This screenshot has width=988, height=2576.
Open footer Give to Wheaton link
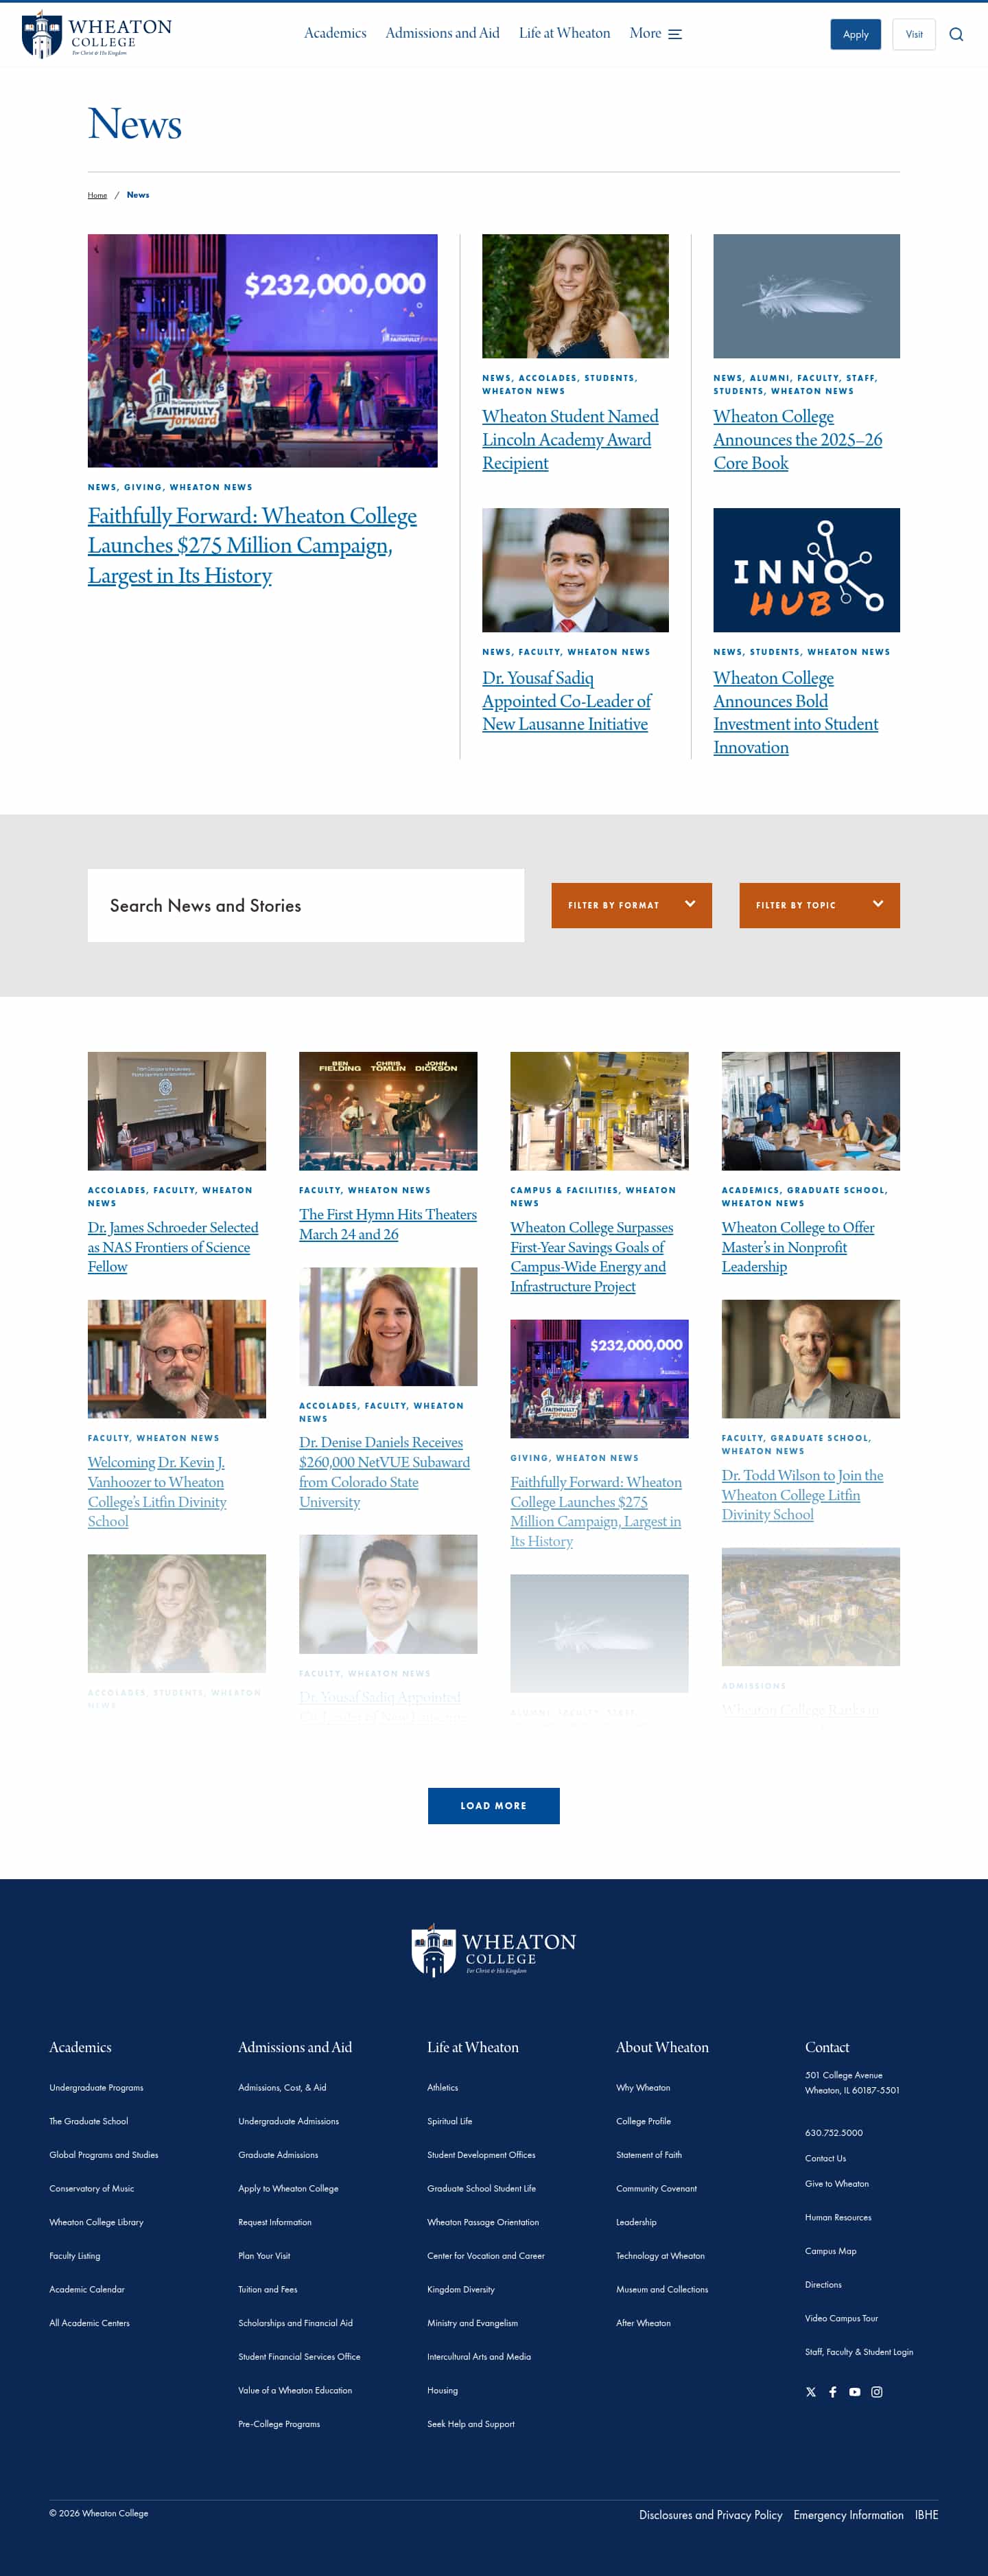pos(836,2184)
